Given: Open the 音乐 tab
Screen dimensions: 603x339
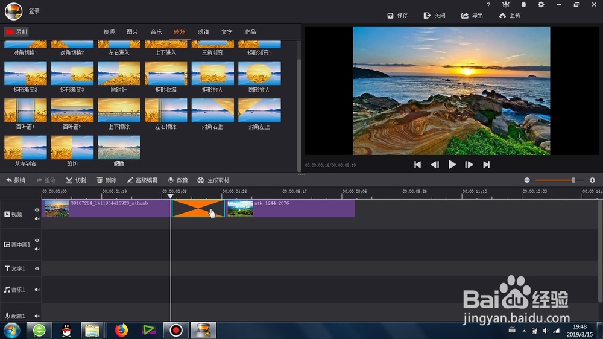Looking at the screenshot, I should (156, 32).
